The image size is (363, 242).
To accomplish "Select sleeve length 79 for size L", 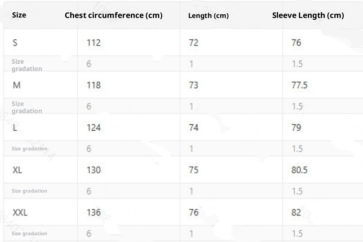I will [296, 128].
